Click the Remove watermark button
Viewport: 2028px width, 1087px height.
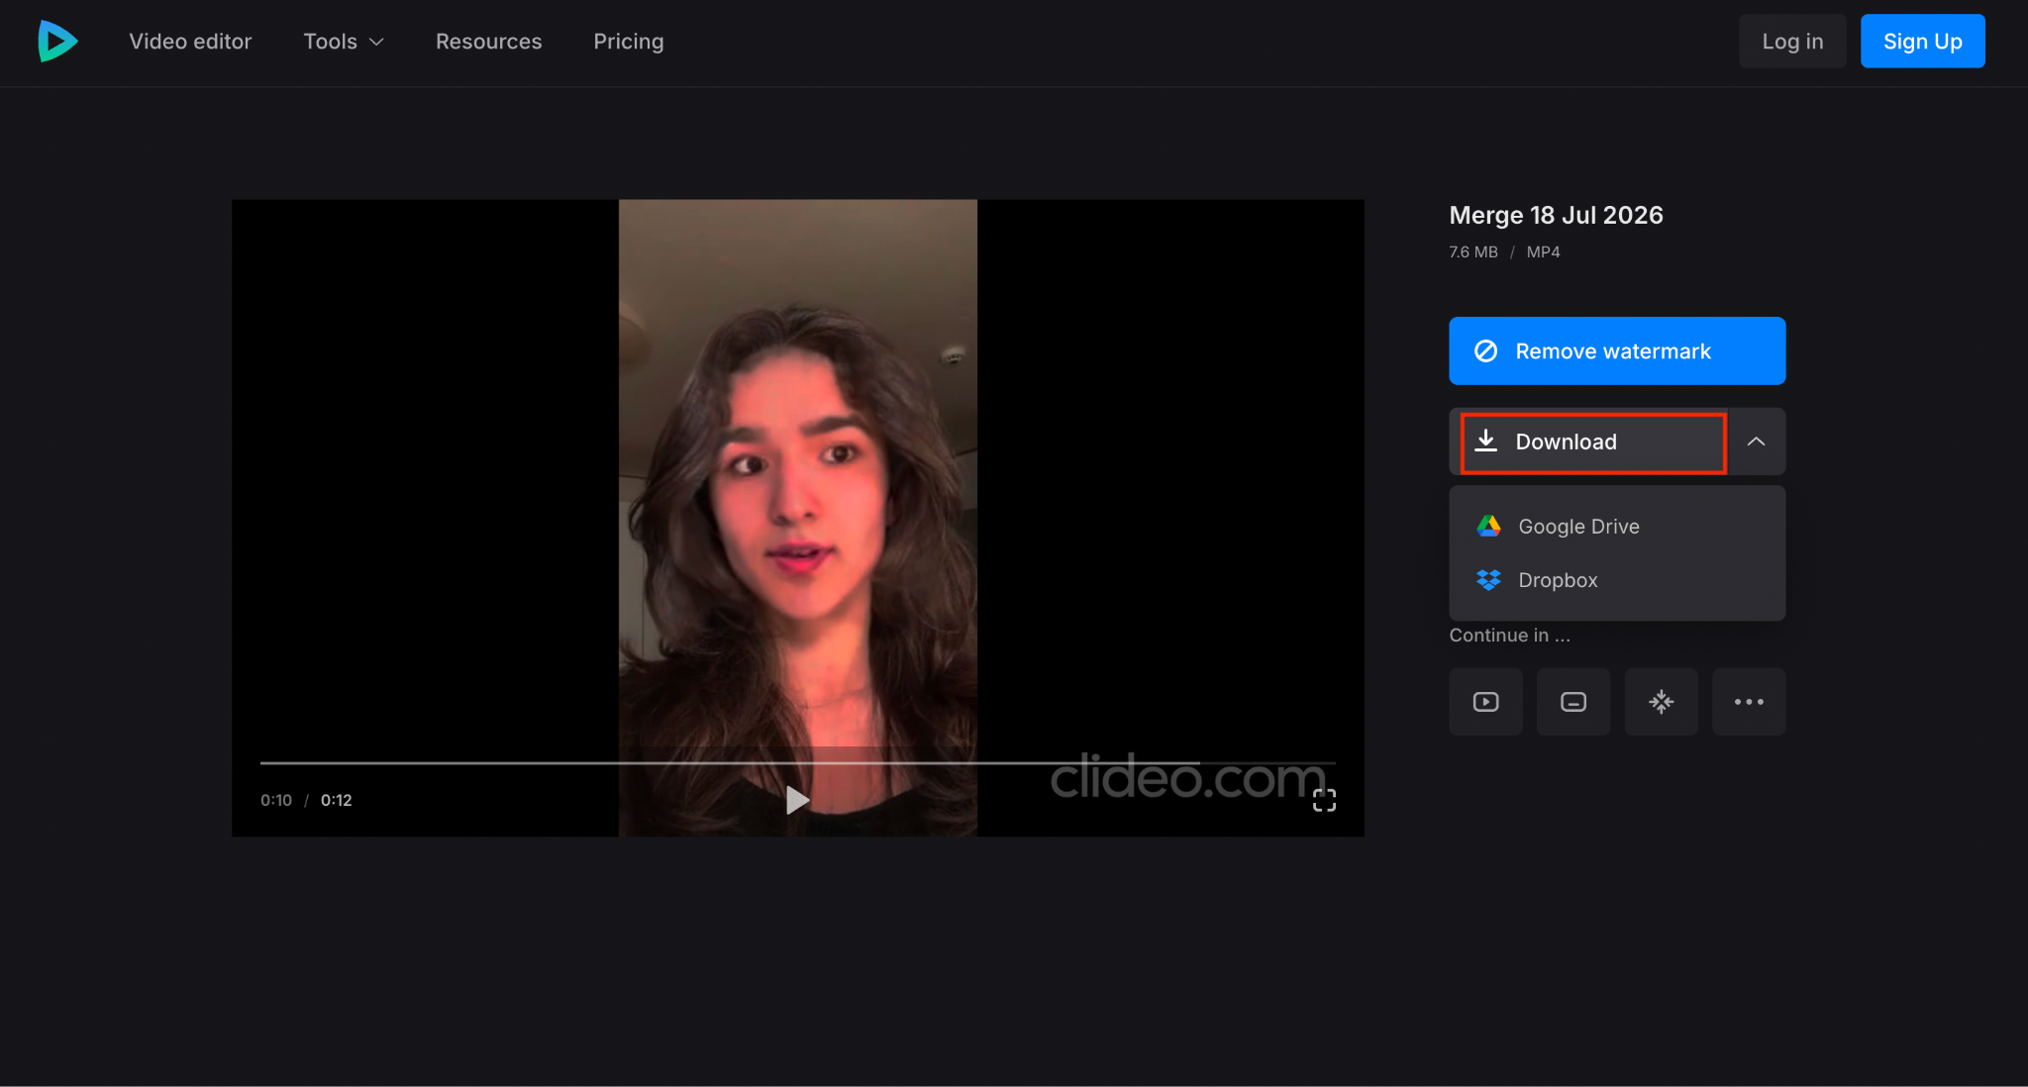pos(1617,350)
